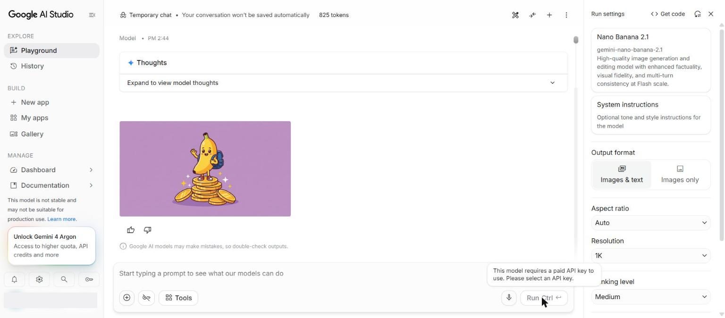
Task: Open the System instructions card
Action: click(x=651, y=115)
